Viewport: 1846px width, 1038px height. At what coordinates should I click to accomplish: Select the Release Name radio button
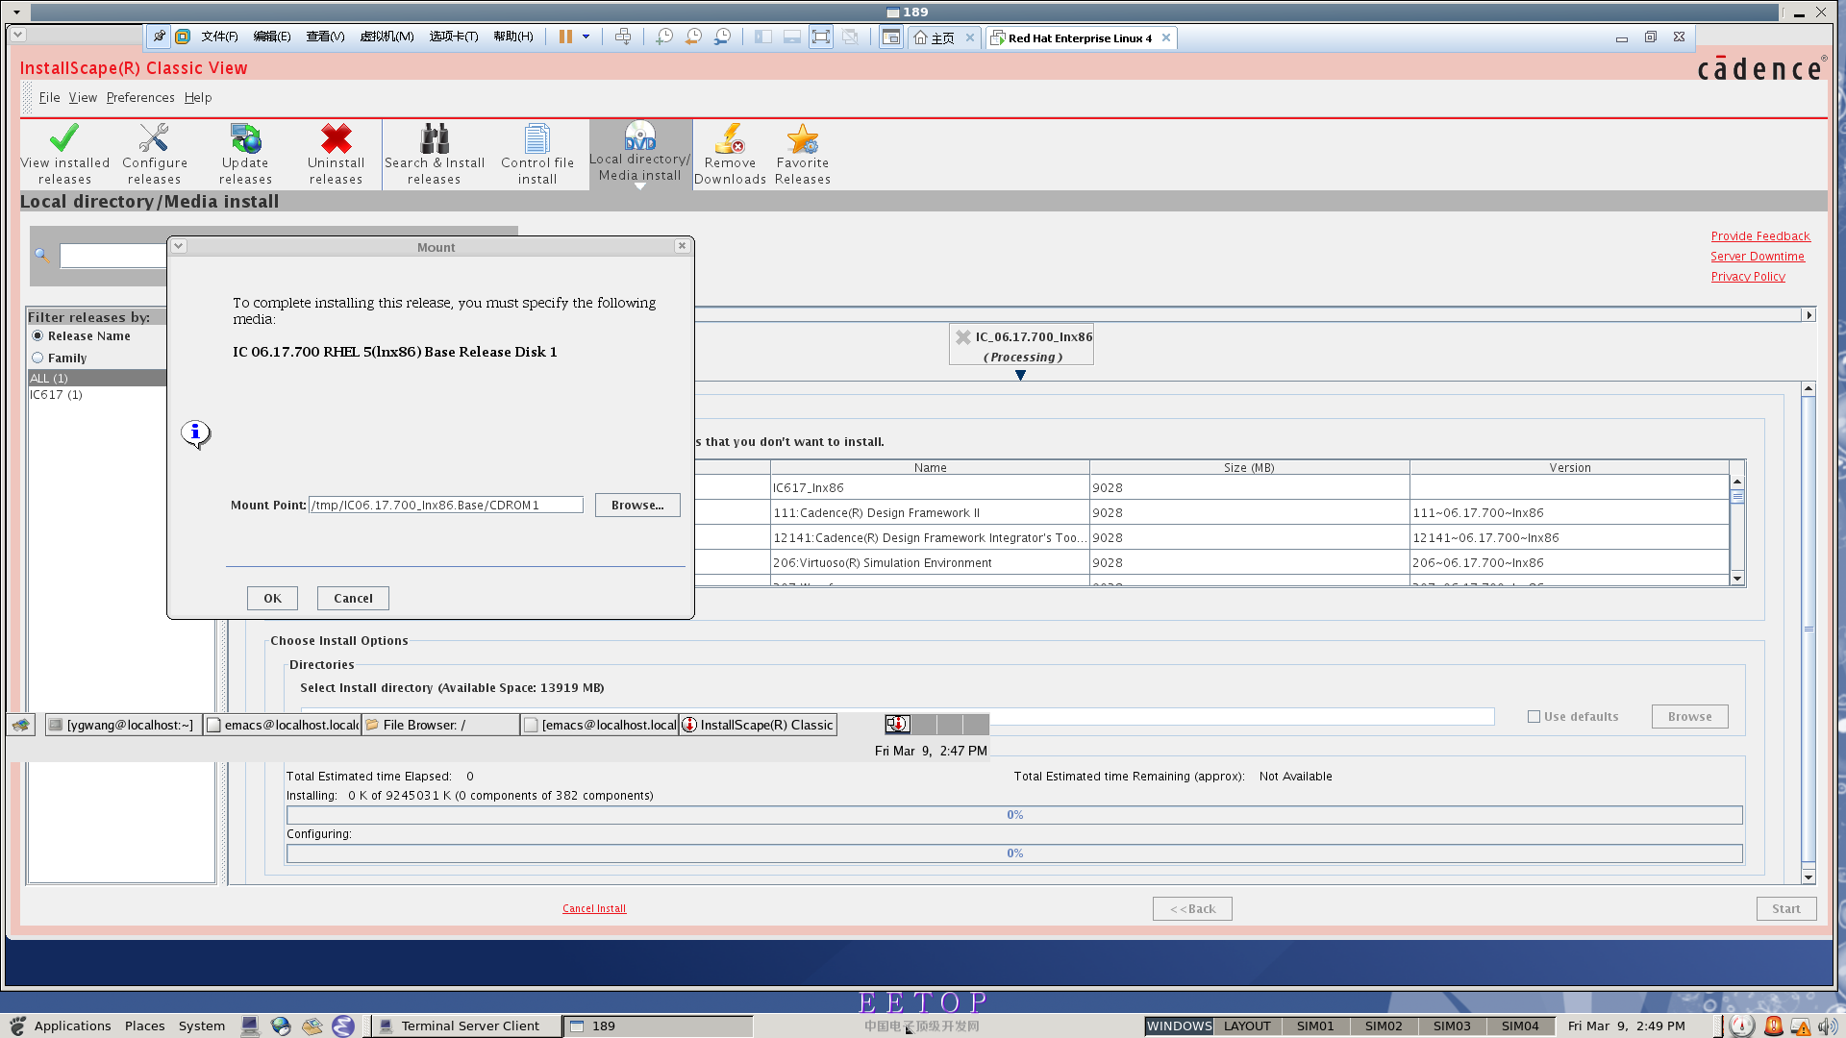click(37, 335)
